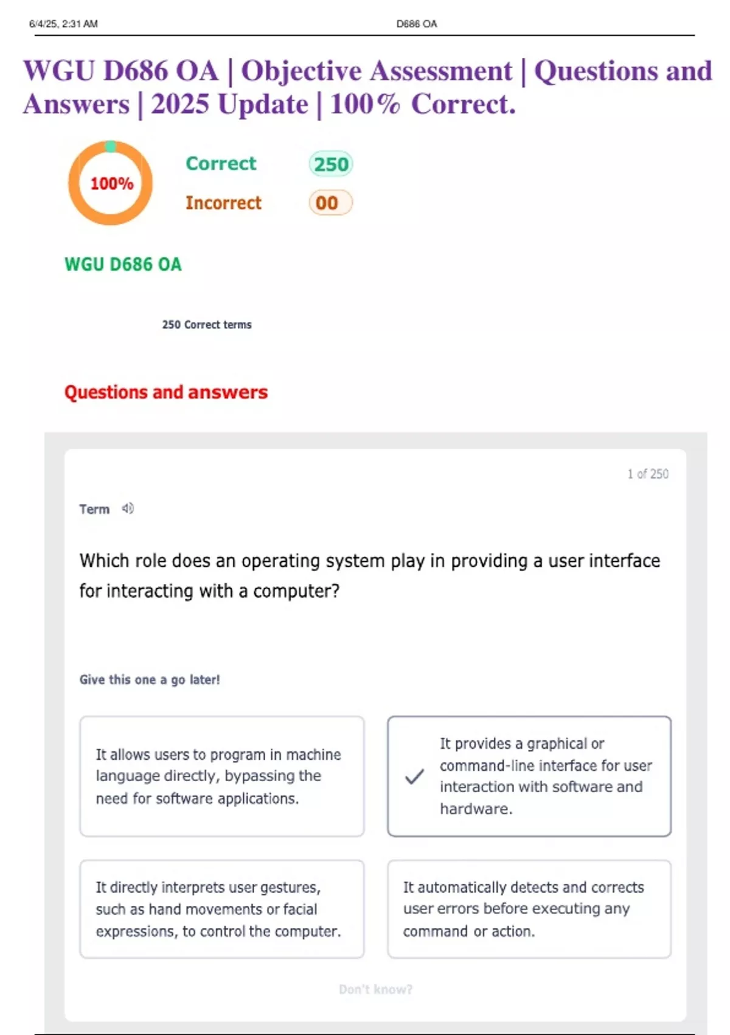Click the WGU D686 OA heading label
The width and height of the screenshot is (730, 1035).
click(x=122, y=265)
